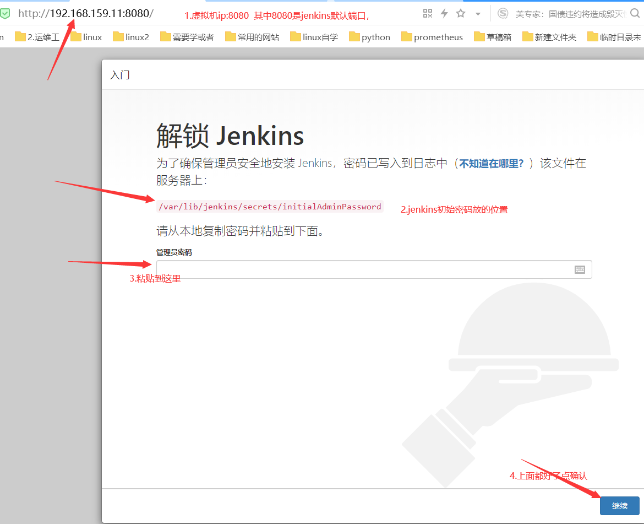Viewport: 644px width, 524px height.
Task: Open the virtual keyboard icon in password field
Action: point(580,269)
